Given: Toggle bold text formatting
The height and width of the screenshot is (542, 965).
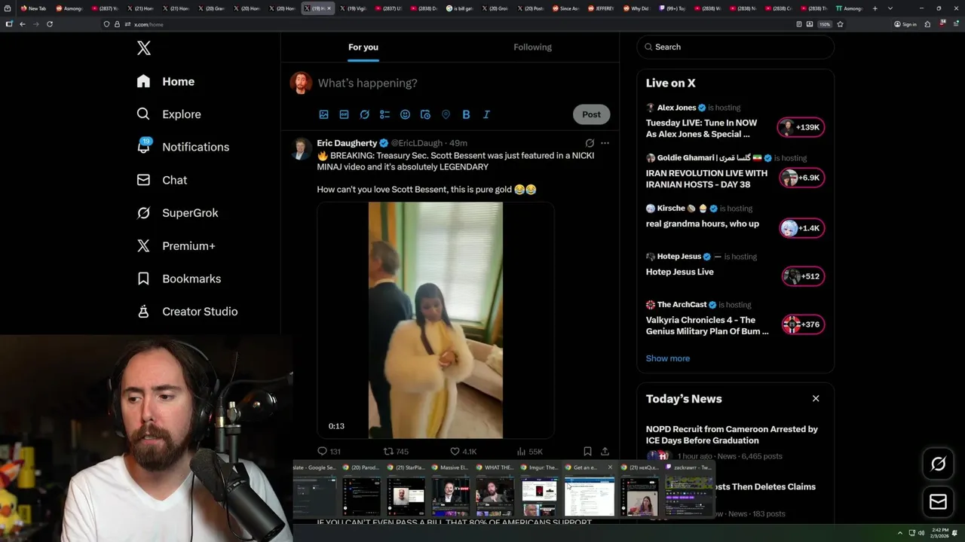Looking at the screenshot, I should tap(466, 114).
